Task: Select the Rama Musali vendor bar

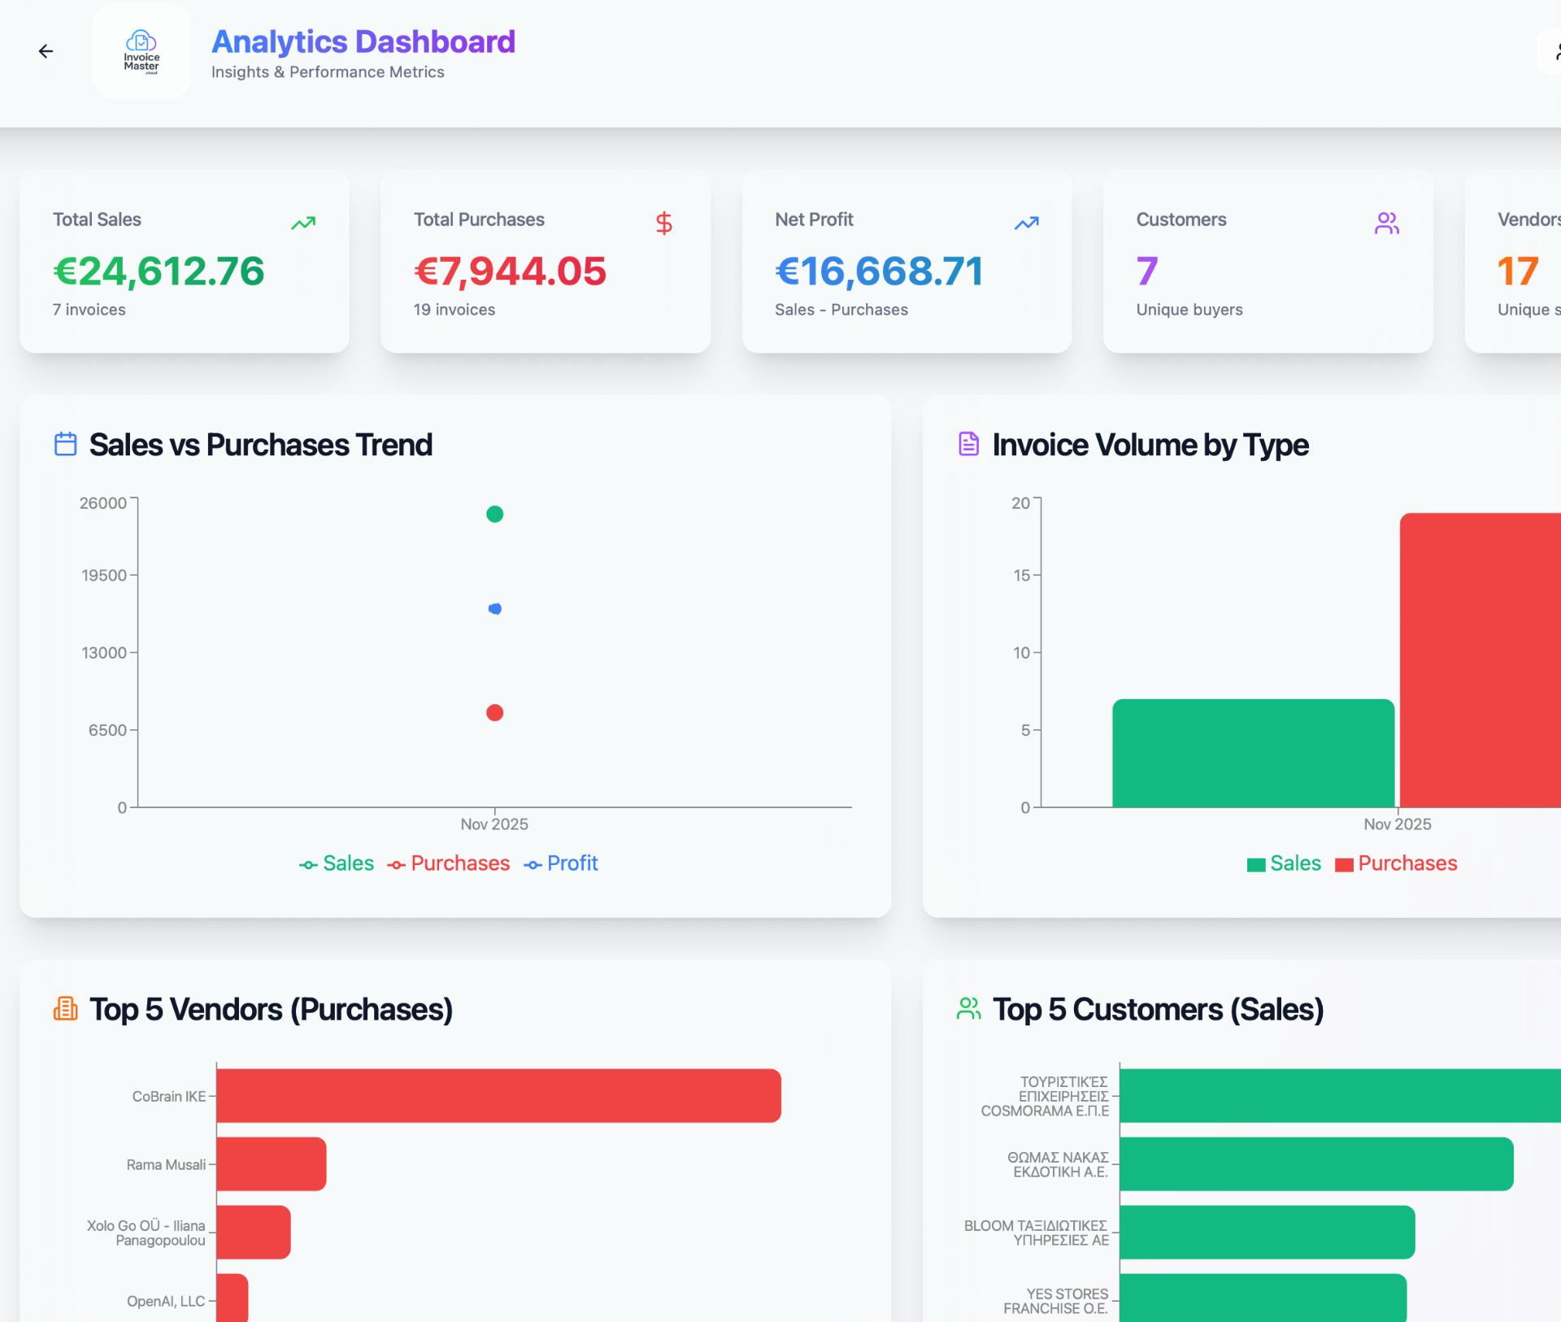Action: (272, 1164)
